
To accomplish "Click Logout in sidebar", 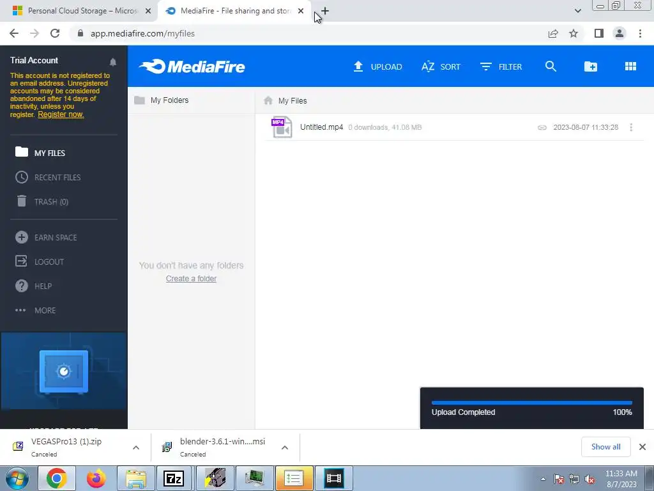I will coord(40,261).
